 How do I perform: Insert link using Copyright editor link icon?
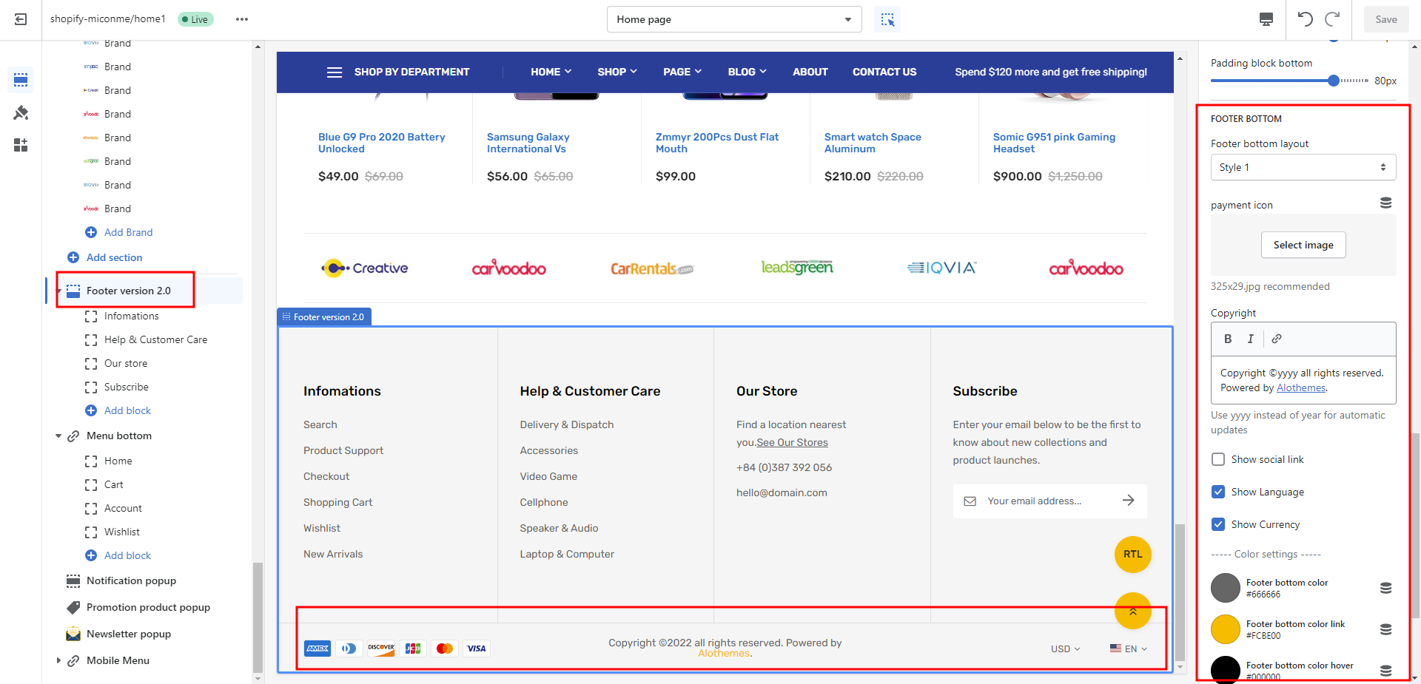[1277, 339]
